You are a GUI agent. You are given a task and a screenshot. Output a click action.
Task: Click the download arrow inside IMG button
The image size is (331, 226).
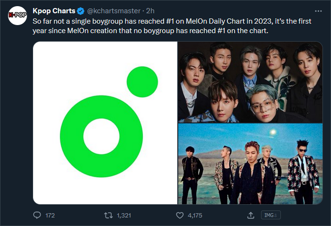[x=276, y=215]
